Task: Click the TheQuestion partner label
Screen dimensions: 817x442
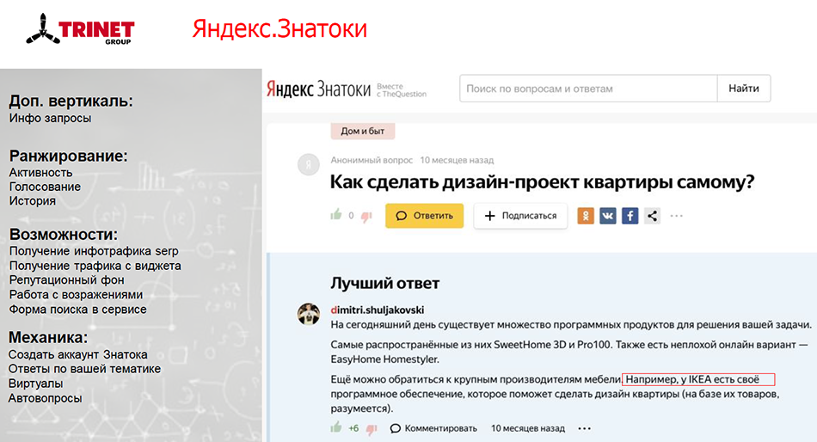Action: (x=402, y=90)
